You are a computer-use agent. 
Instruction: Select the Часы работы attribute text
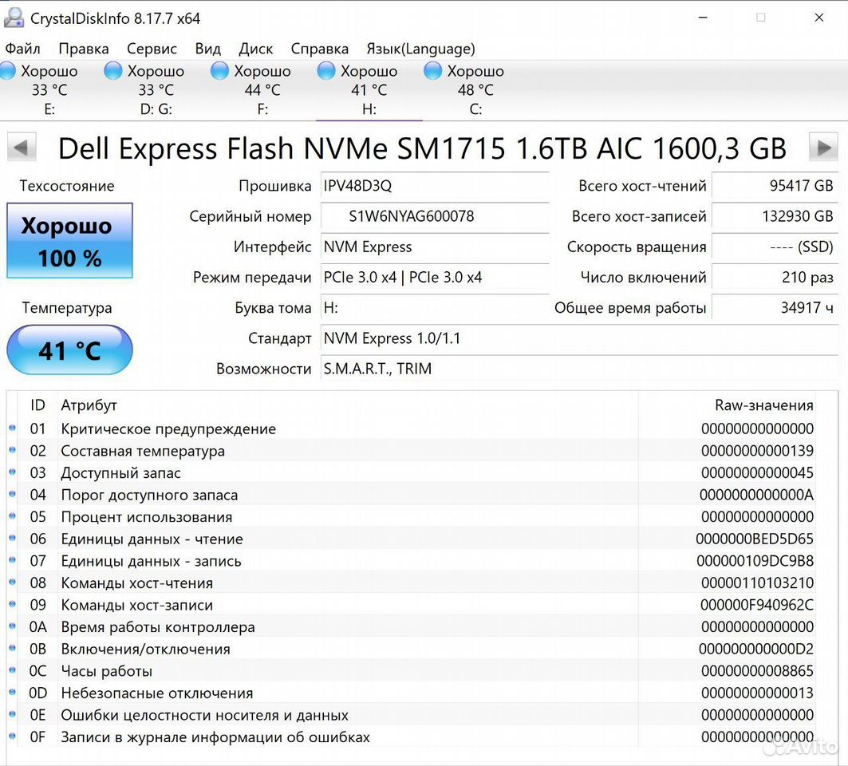[x=107, y=671]
